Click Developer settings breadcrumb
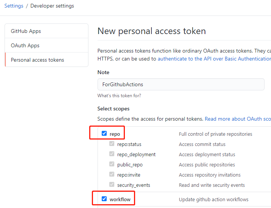The height and width of the screenshot is (208, 271). [52, 6]
